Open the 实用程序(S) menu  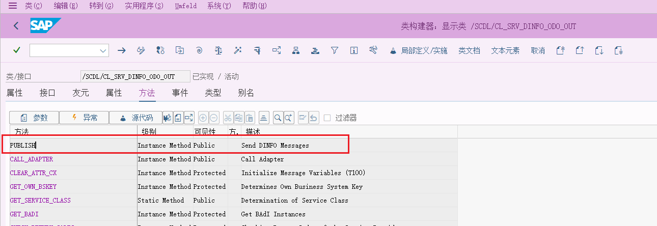click(144, 6)
